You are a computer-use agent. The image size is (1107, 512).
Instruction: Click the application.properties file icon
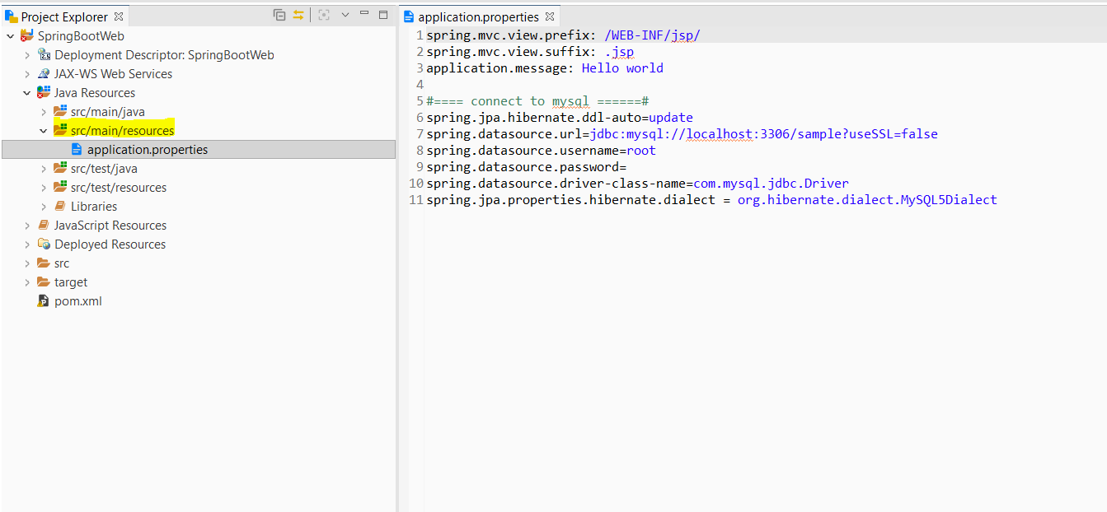pos(78,149)
